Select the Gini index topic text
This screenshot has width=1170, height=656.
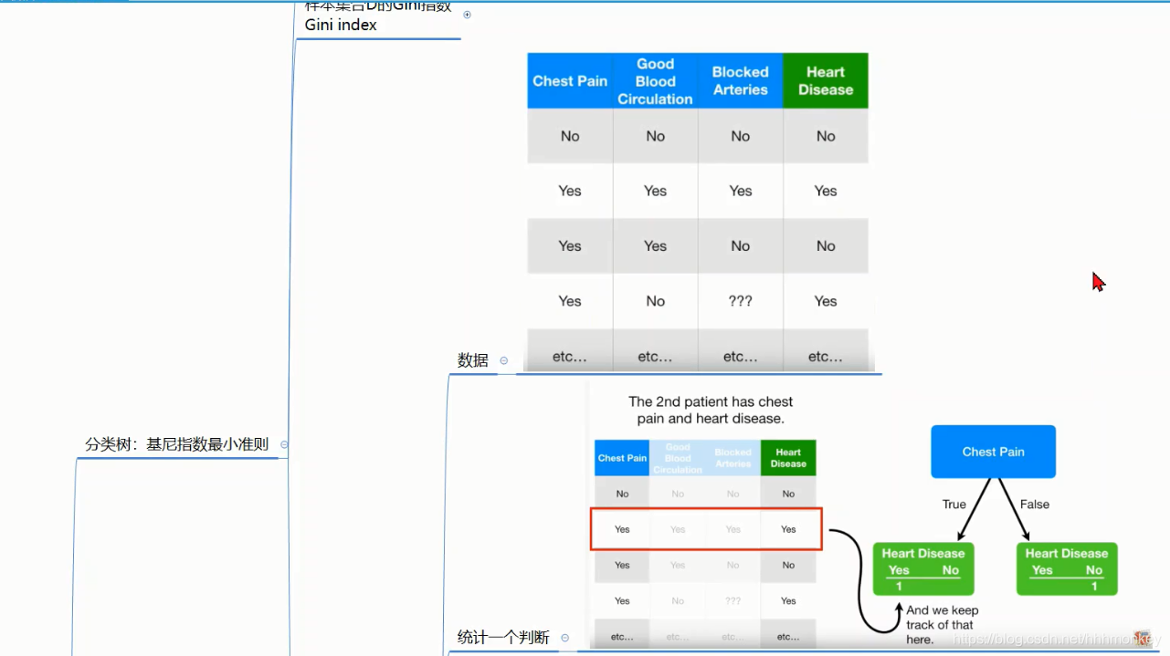pos(341,25)
